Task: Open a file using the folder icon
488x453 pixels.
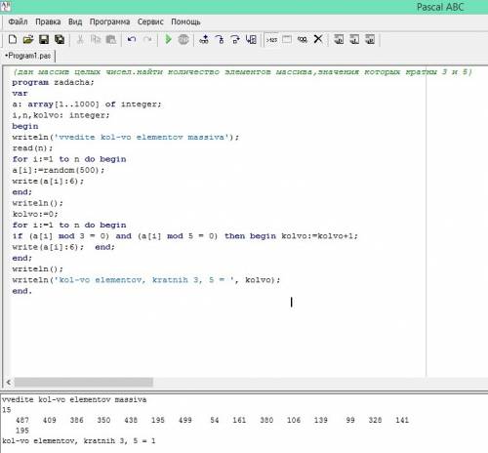Action: (28, 40)
